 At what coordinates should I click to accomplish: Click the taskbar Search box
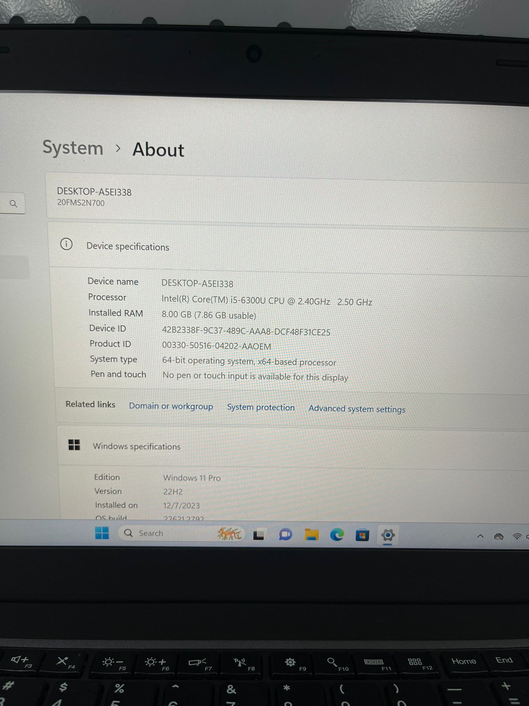(181, 533)
